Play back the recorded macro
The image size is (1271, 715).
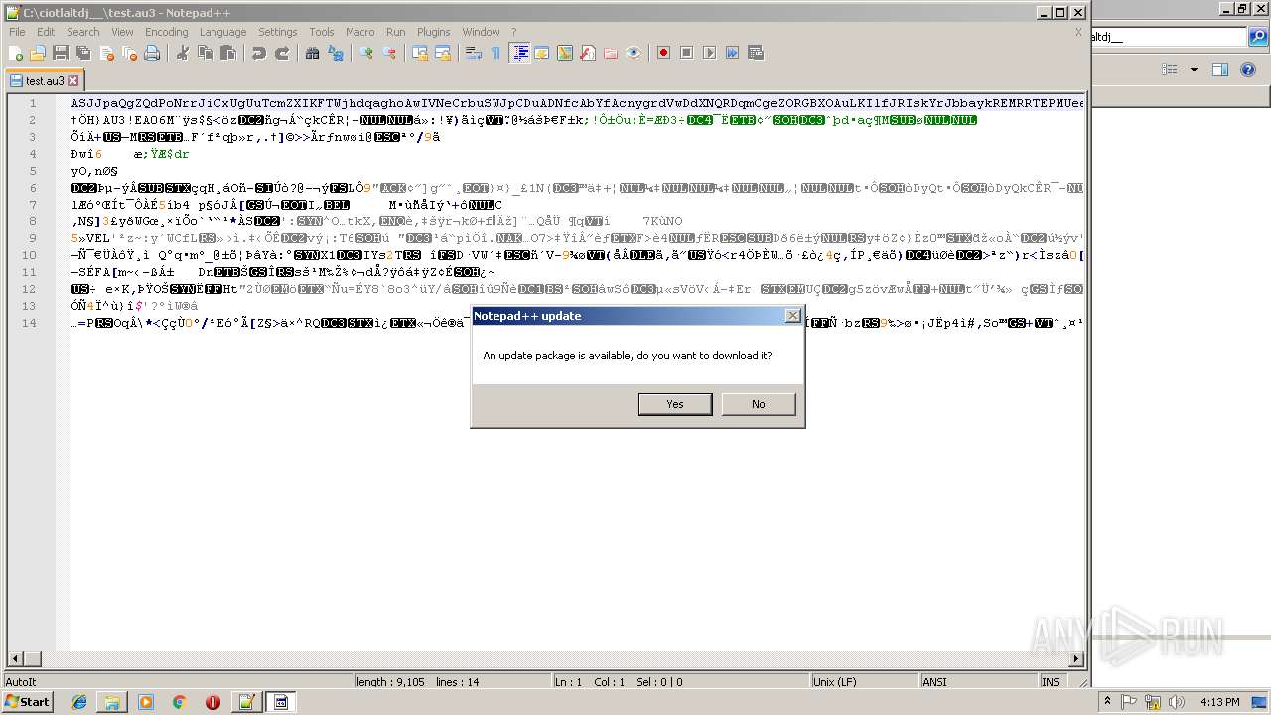710,53
